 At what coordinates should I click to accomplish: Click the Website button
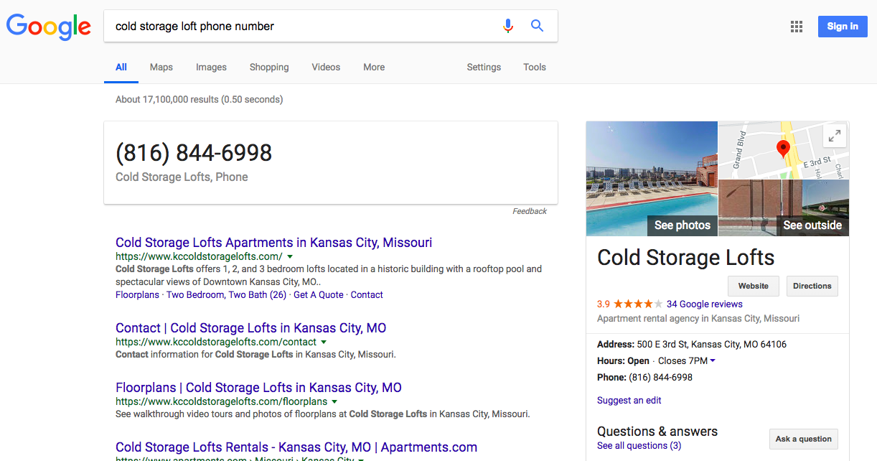coord(754,286)
